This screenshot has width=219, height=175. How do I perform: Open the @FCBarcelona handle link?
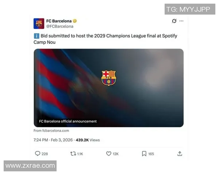[x=60, y=26]
